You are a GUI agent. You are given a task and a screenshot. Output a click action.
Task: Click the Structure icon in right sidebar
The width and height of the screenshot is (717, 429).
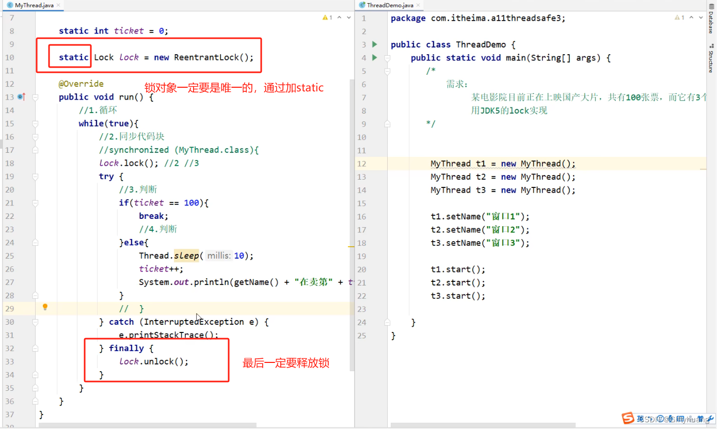711,46
